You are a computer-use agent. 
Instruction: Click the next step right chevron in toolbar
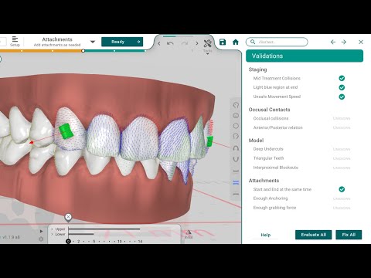[x=197, y=43]
